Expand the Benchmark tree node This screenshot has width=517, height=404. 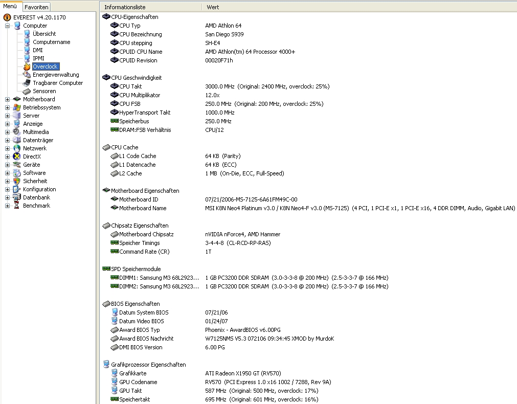pos(7,206)
